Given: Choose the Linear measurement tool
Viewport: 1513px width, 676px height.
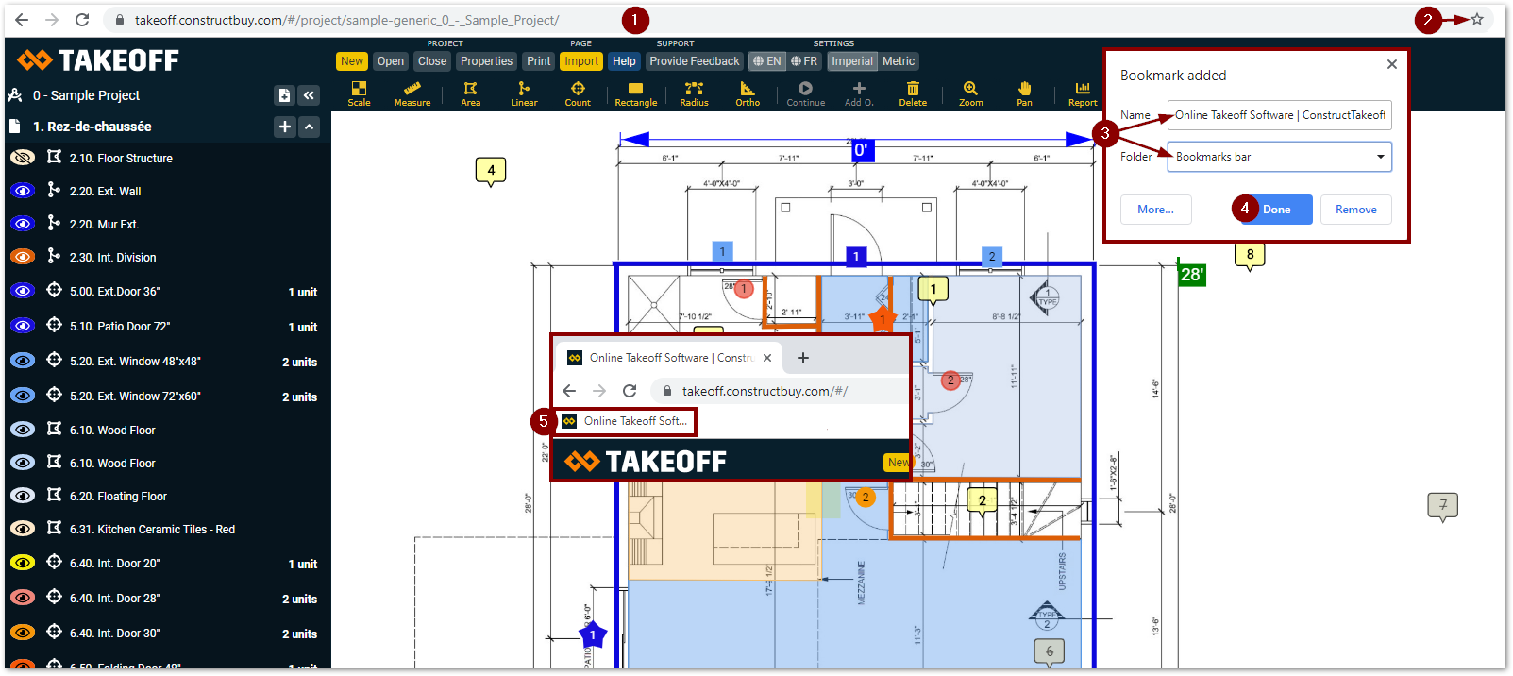Looking at the screenshot, I should pos(524,93).
